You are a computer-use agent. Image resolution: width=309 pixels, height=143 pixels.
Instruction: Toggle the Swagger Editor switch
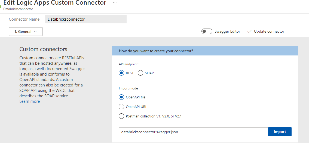pyautogui.click(x=207, y=32)
